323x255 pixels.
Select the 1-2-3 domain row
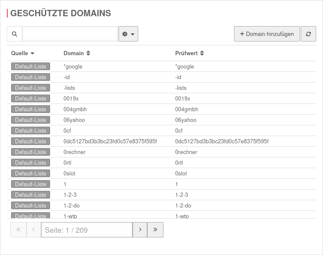(71, 195)
